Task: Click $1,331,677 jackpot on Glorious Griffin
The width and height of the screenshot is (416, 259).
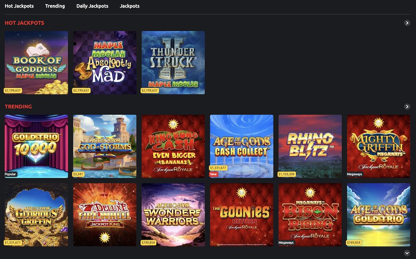Action: coord(13,242)
